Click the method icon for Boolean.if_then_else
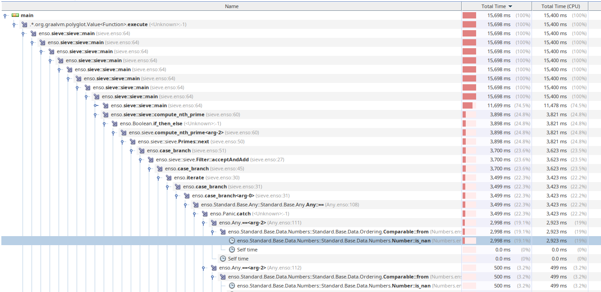 (114, 123)
